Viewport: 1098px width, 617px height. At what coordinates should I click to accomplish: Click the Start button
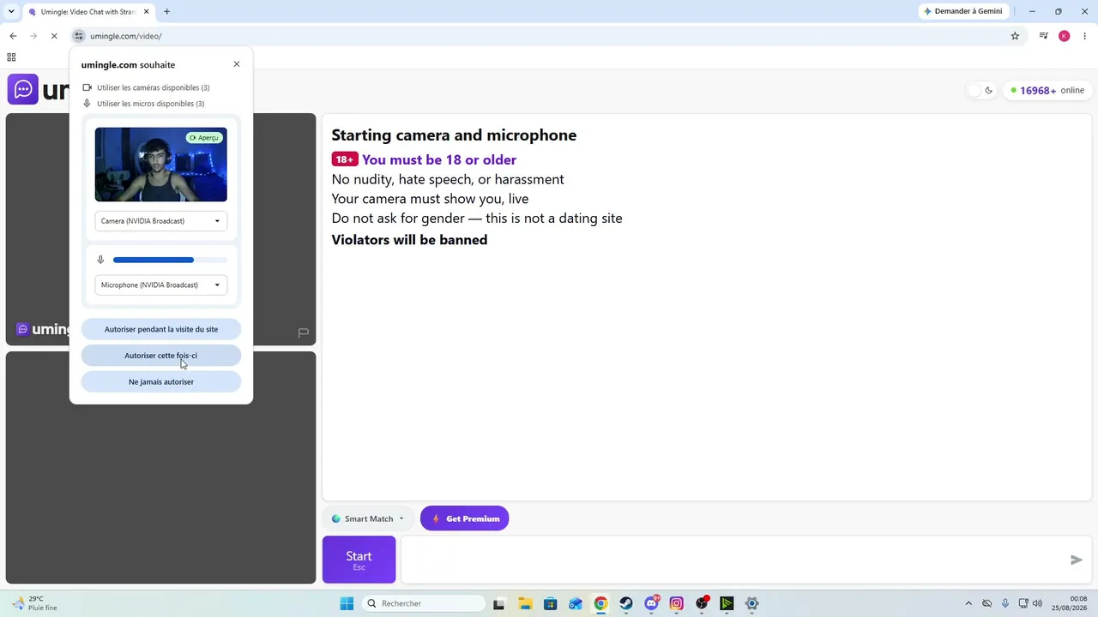(359, 560)
